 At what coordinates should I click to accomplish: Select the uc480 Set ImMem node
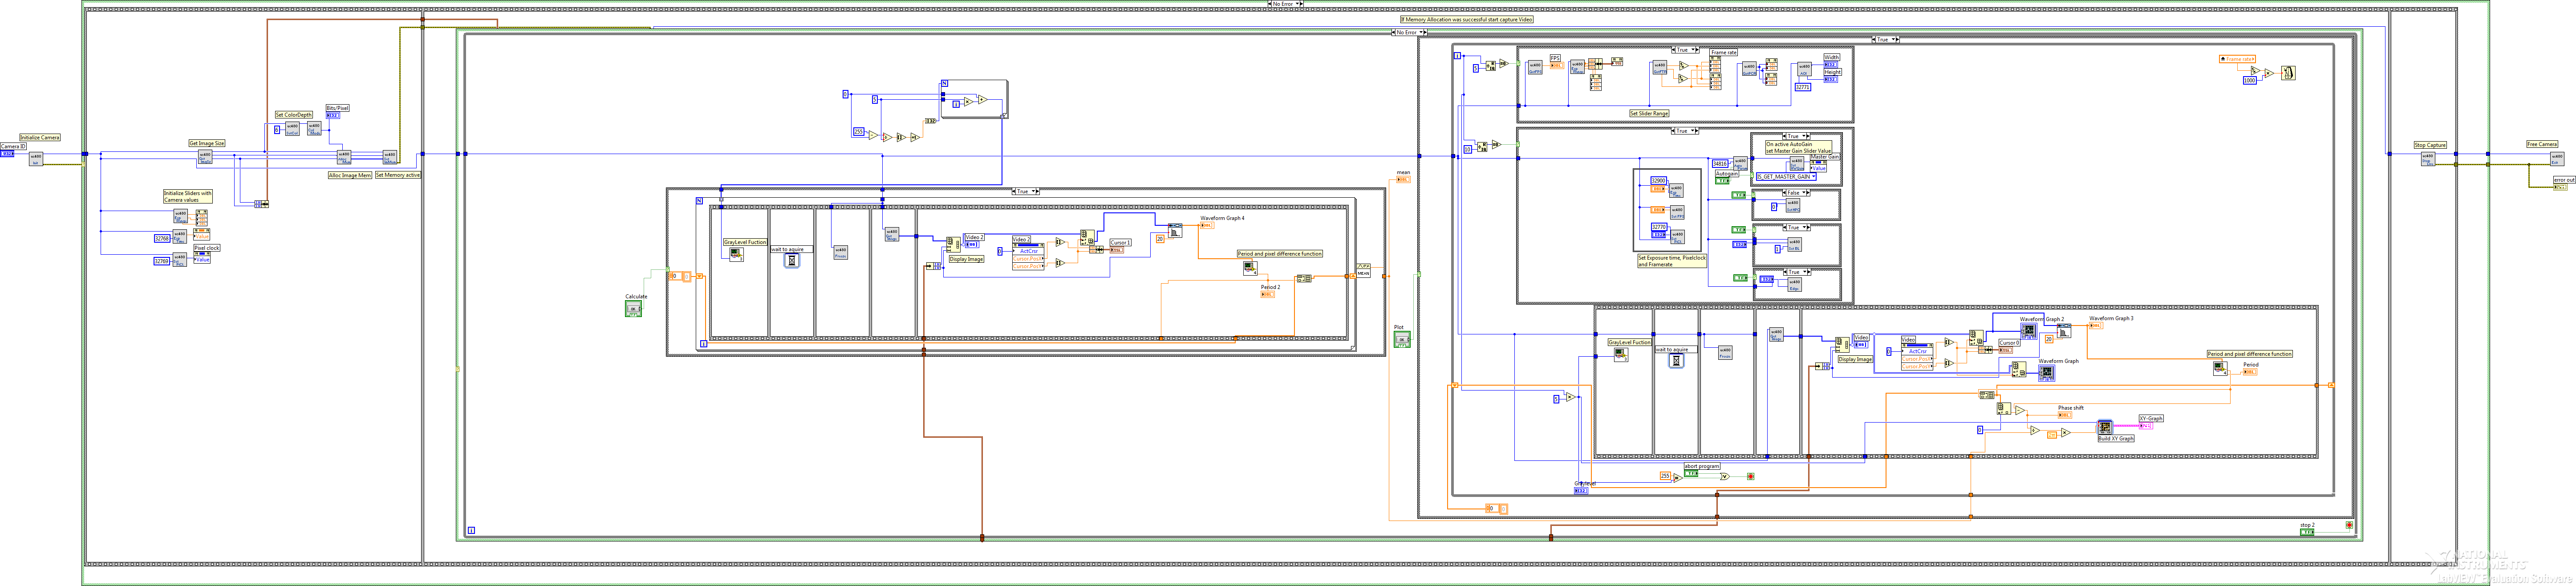390,157
